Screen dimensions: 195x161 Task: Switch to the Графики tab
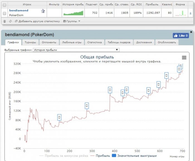pos(13,42)
